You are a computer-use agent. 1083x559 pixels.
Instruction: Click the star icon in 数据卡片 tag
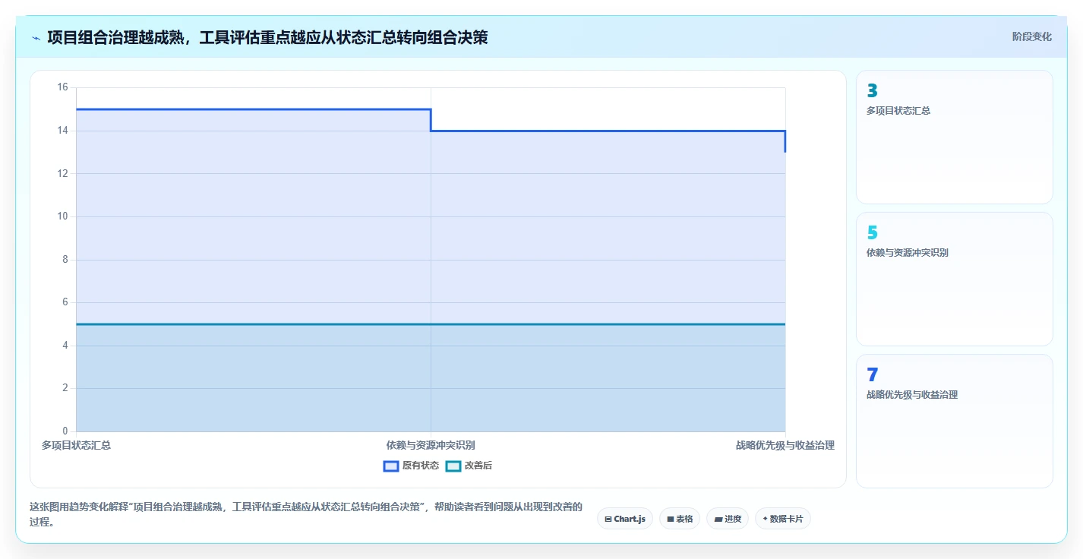pos(765,519)
